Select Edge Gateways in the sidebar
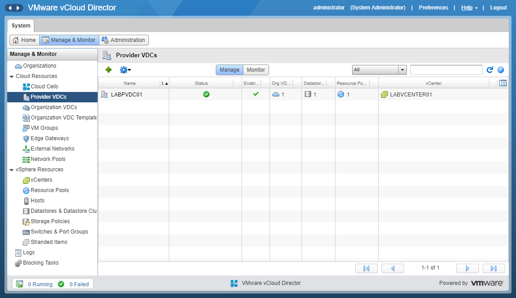Viewport: 516px width, 298px height. pyautogui.click(x=50, y=138)
